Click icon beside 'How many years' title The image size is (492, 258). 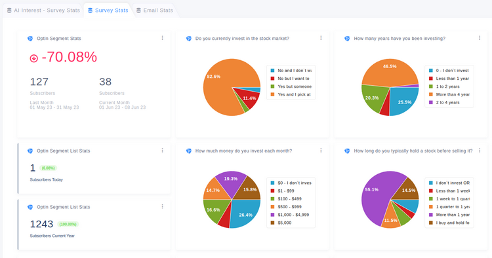click(347, 39)
